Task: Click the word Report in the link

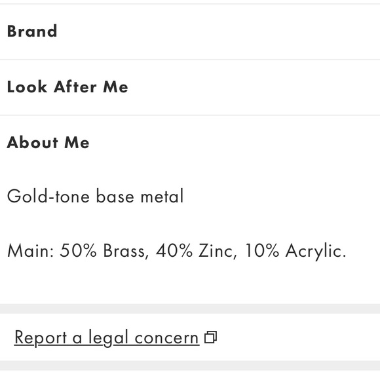Action: point(41,337)
